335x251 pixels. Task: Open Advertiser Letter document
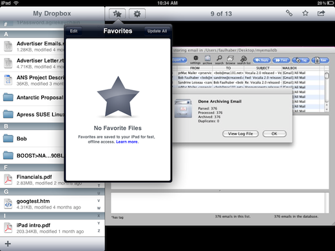(x=32, y=63)
